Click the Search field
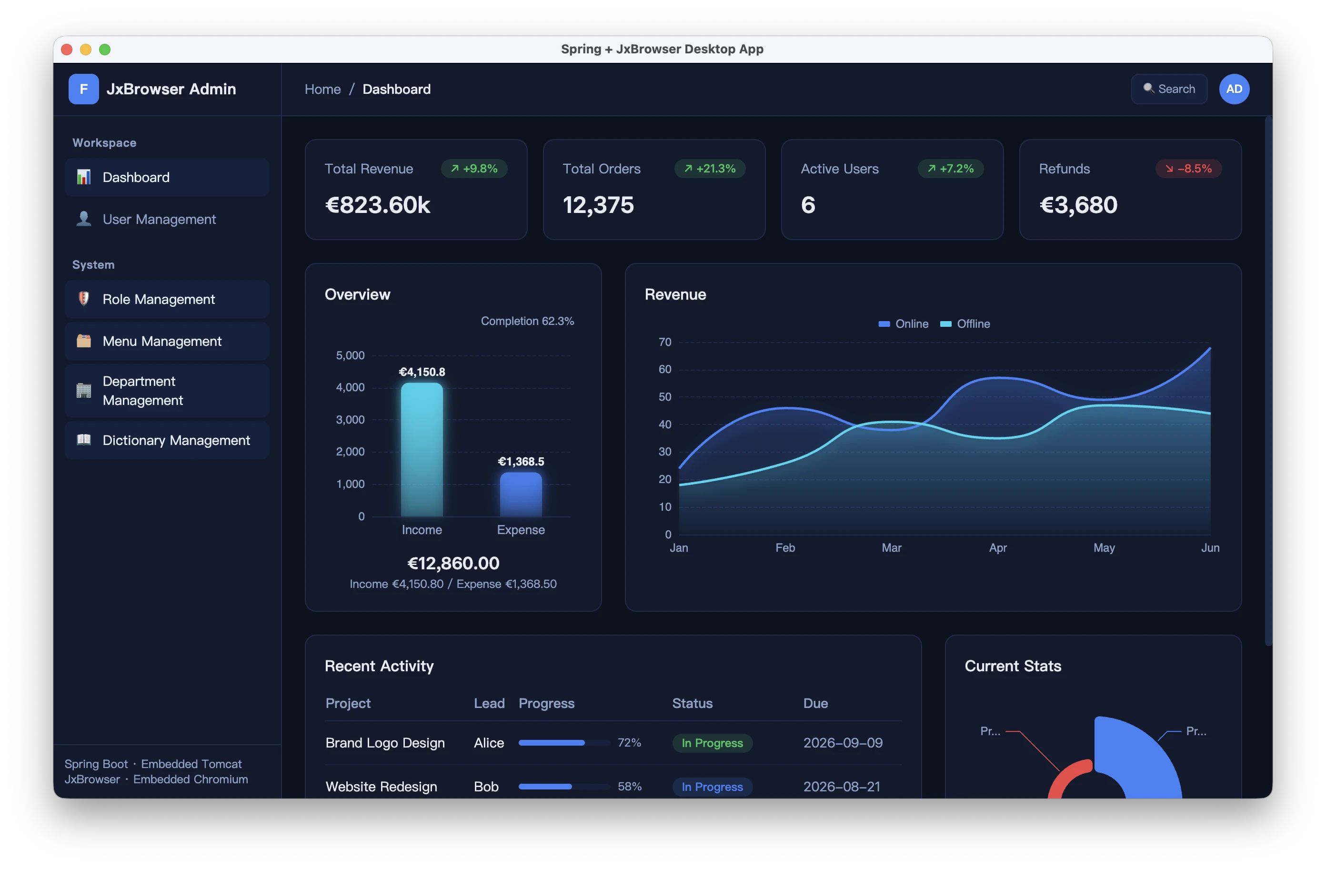1326x869 pixels. [1169, 89]
